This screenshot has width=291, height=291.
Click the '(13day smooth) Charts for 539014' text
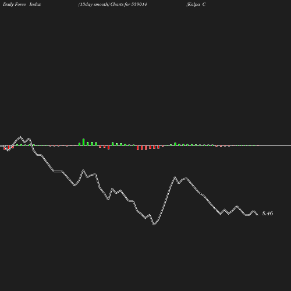112,5
